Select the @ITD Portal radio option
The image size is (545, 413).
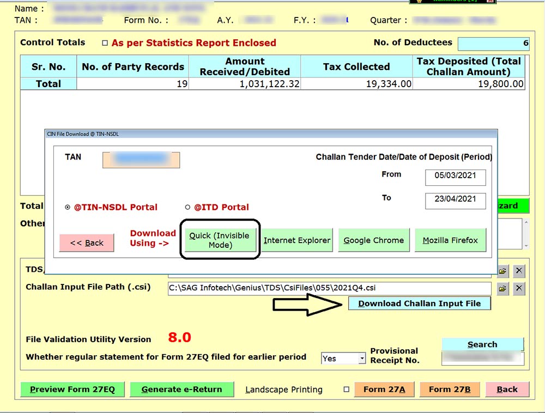(188, 208)
